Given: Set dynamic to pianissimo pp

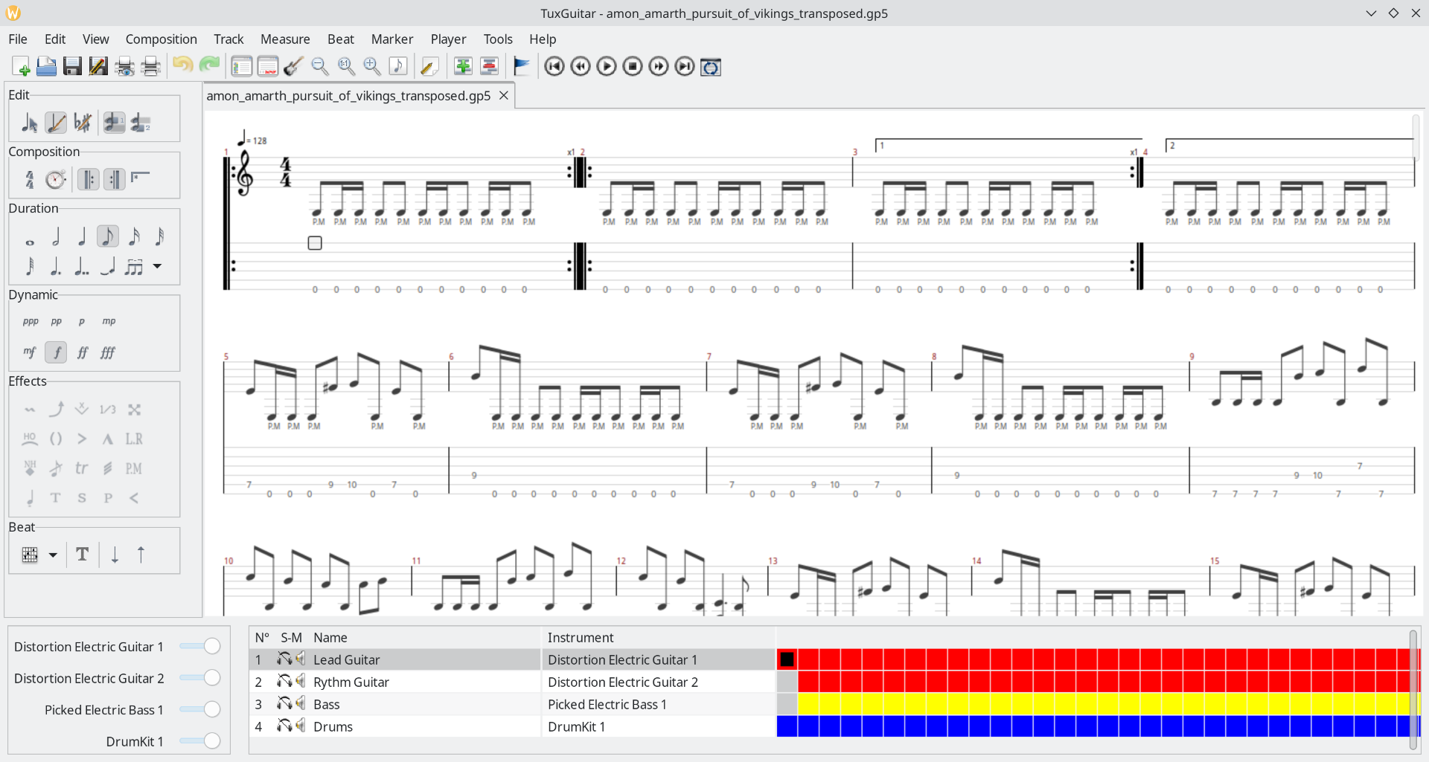Looking at the screenshot, I should tap(57, 321).
